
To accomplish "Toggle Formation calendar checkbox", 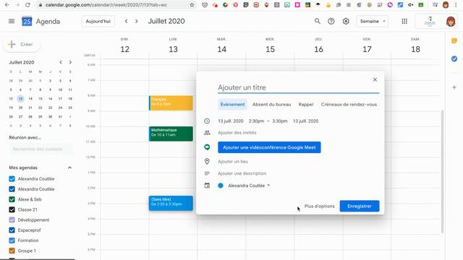I will coord(12,240).
